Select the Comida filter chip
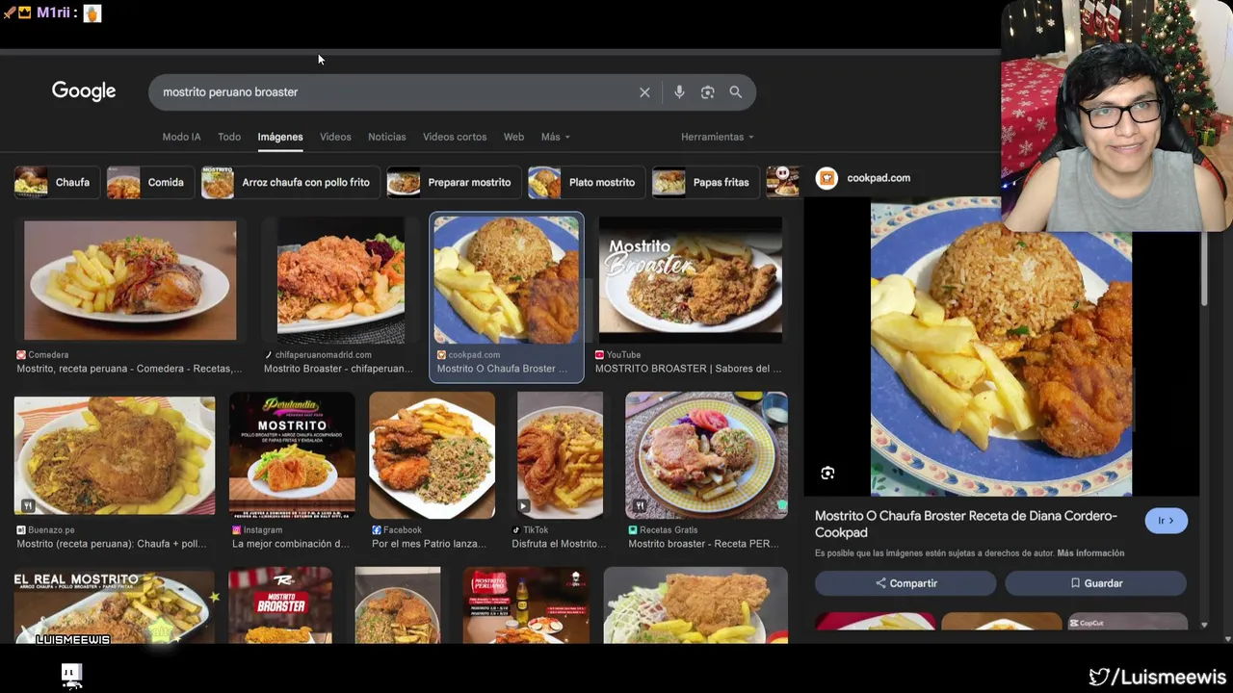Screen dimensions: 1233x693 coord(149,182)
